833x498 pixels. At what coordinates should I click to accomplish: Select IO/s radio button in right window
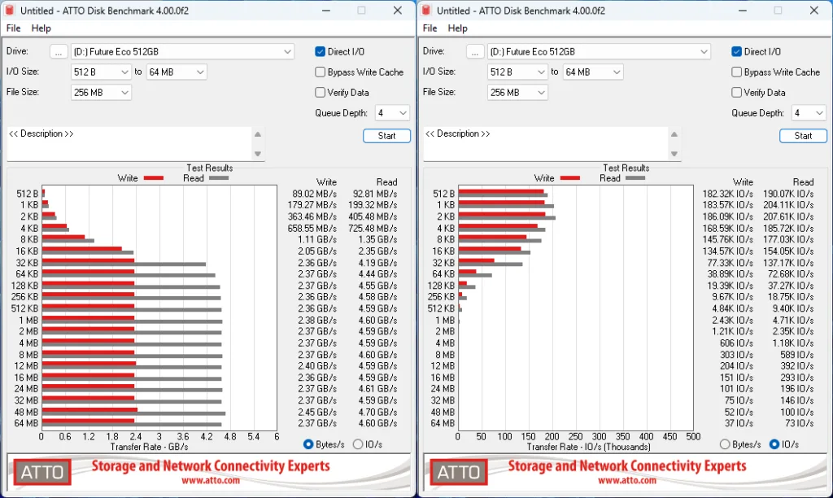(774, 443)
